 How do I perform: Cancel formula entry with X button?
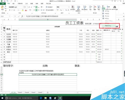15,16
